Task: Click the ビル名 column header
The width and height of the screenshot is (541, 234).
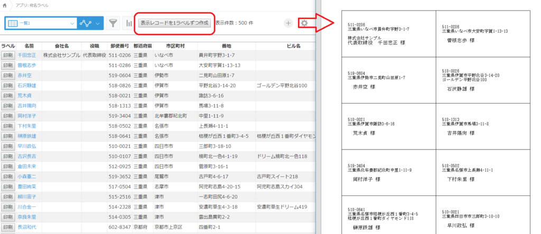Action: [x=294, y=46]
